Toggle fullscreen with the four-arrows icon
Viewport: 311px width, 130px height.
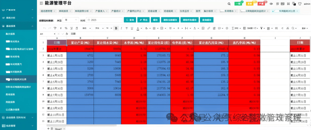(x=288, y=3)
